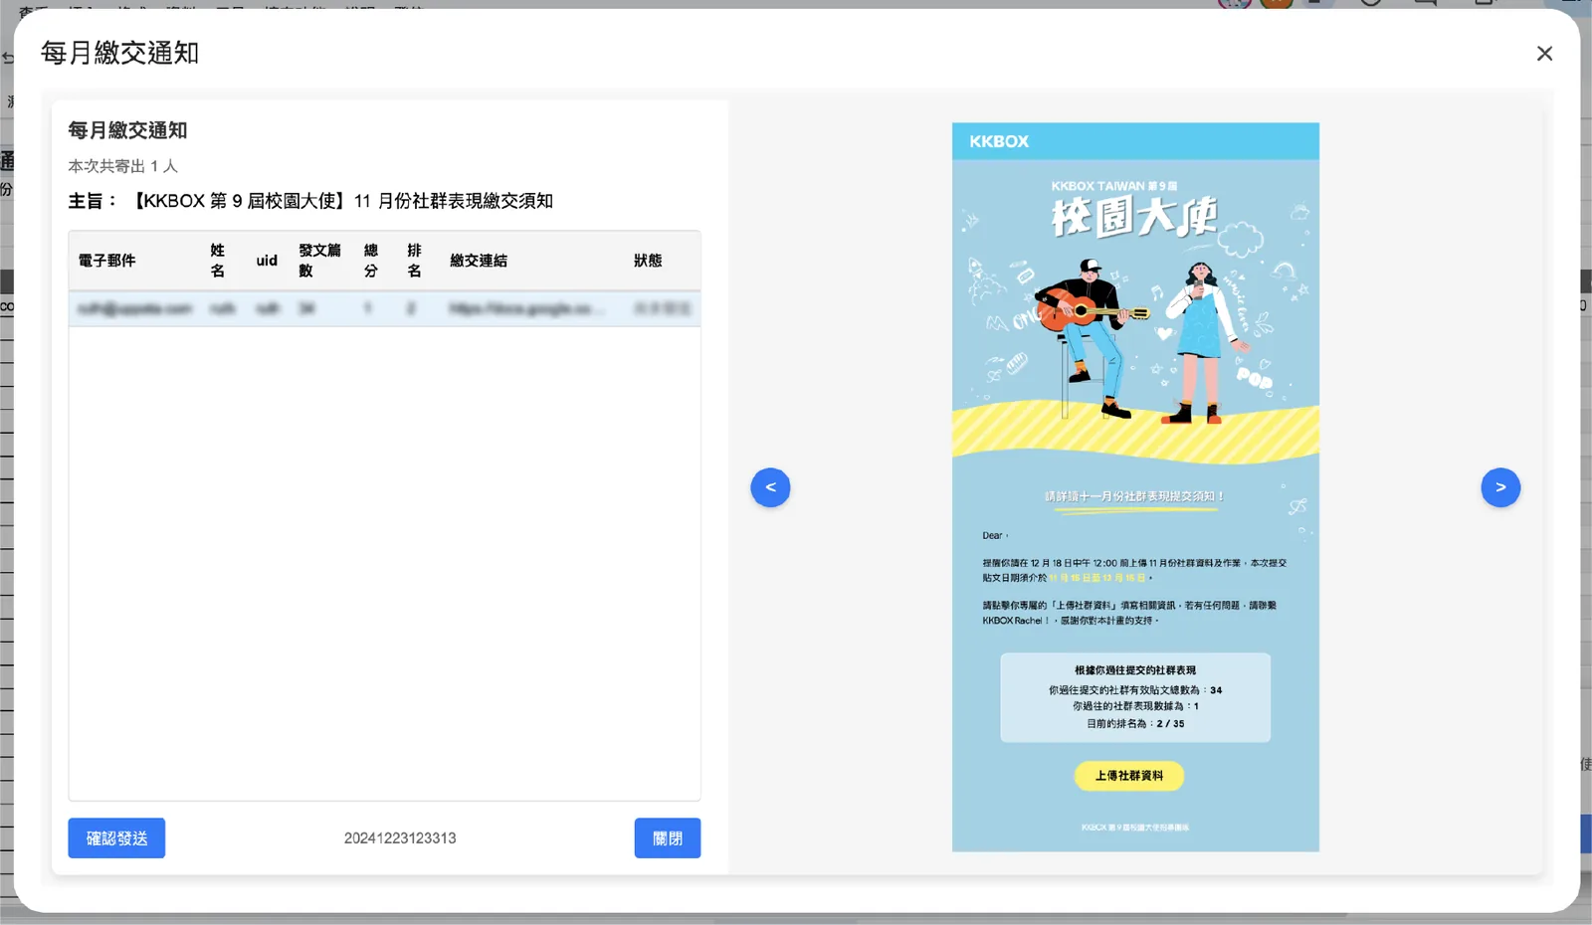Click the 電子郵件 column header
Screen dimensions: 1592x925
coord(107,261)
